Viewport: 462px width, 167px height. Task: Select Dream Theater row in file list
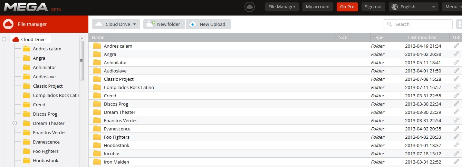click(x=275, y=112)
